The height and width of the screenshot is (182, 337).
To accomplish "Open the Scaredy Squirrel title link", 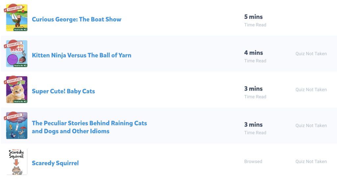I will click(x=55, y=163).
